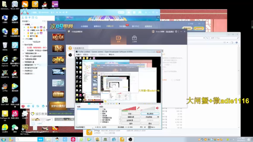The width and height of the screenshot is (253, 142).
Task: Open the Douyu settings gear icon
Action: click(x=176, y=32)
